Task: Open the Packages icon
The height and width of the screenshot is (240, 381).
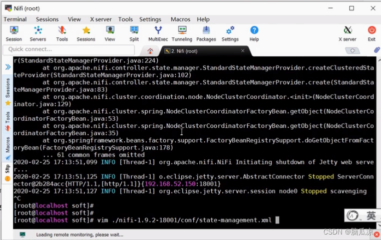Action: pyautogui.click(x=206, y=33)
